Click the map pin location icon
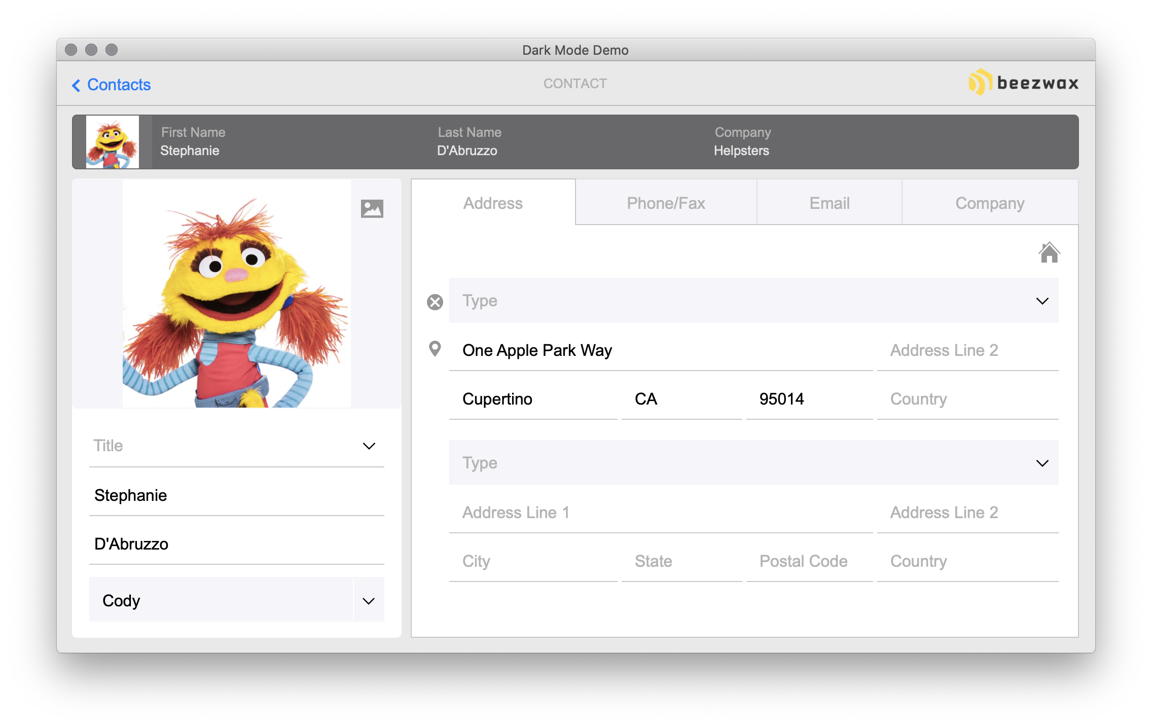 point(435,349)
